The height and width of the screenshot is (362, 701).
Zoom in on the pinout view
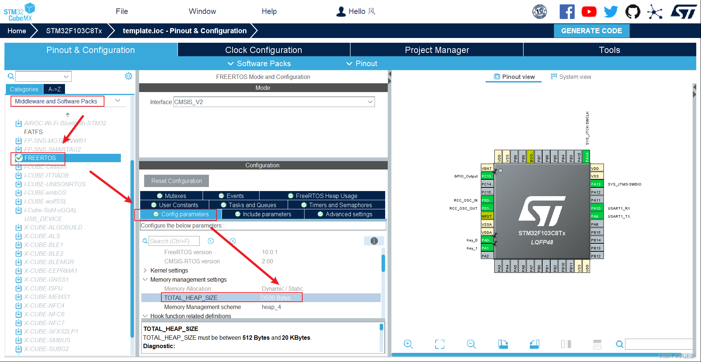(x=408, y=344)
